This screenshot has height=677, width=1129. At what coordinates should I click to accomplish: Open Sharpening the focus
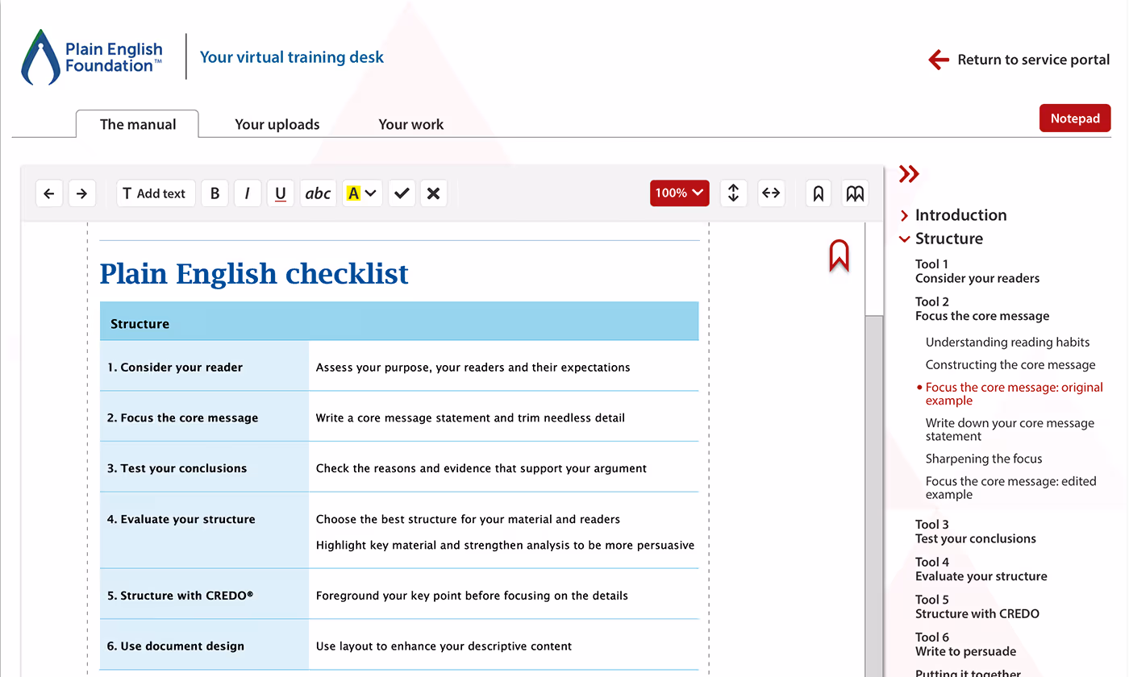984,459
